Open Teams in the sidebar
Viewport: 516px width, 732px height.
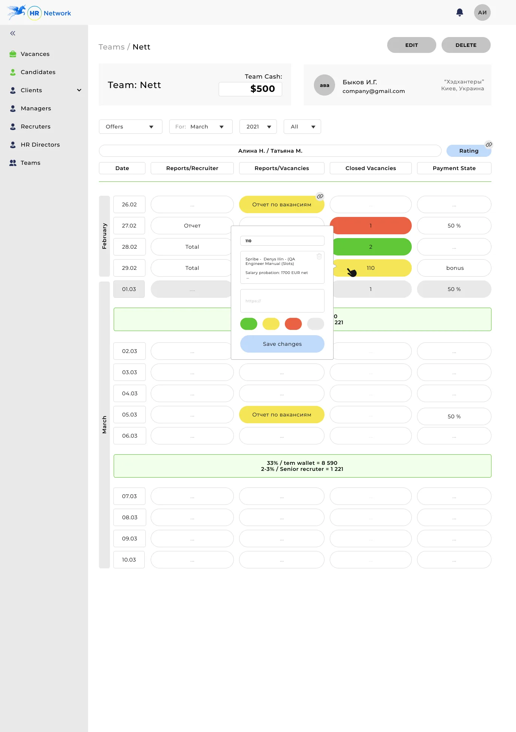(x=31, y=163)
